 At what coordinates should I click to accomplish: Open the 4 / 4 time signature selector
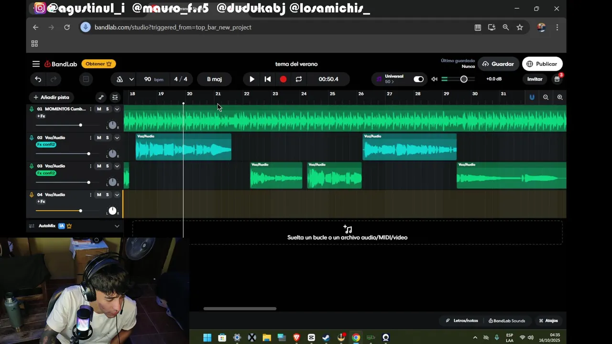[x=181, y=79]
